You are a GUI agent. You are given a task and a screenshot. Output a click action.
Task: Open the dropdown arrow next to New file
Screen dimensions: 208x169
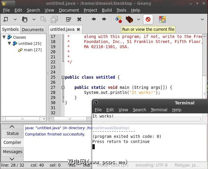point(15,19)
